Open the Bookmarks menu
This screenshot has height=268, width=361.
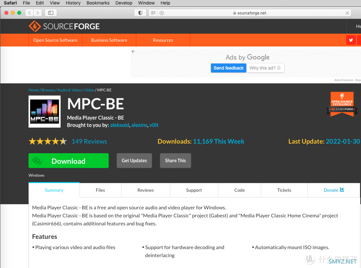[98, 3]
